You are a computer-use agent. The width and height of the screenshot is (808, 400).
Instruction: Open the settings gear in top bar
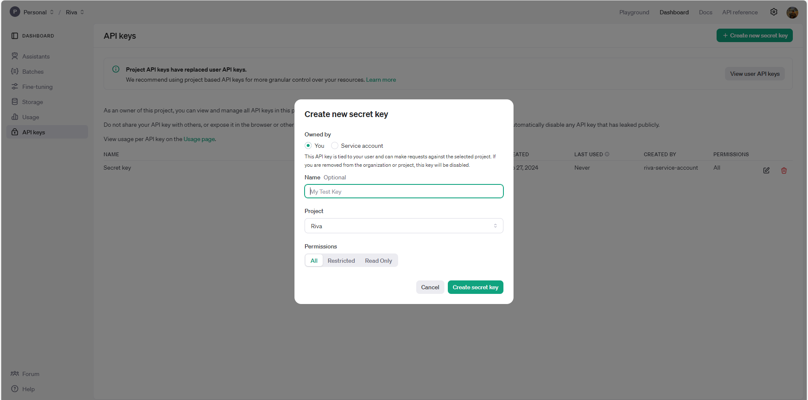click(x=773, y=12)
